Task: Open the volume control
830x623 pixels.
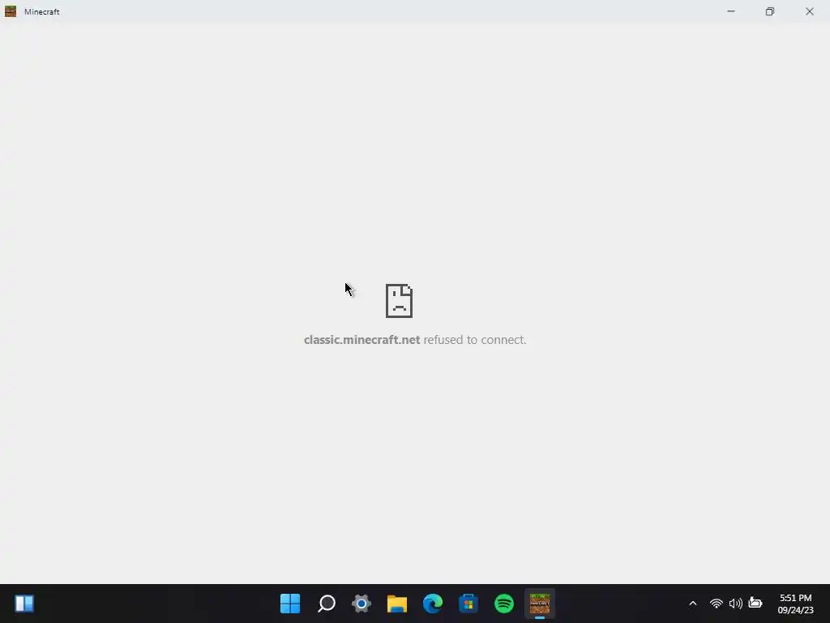Action: coord(735,604)
